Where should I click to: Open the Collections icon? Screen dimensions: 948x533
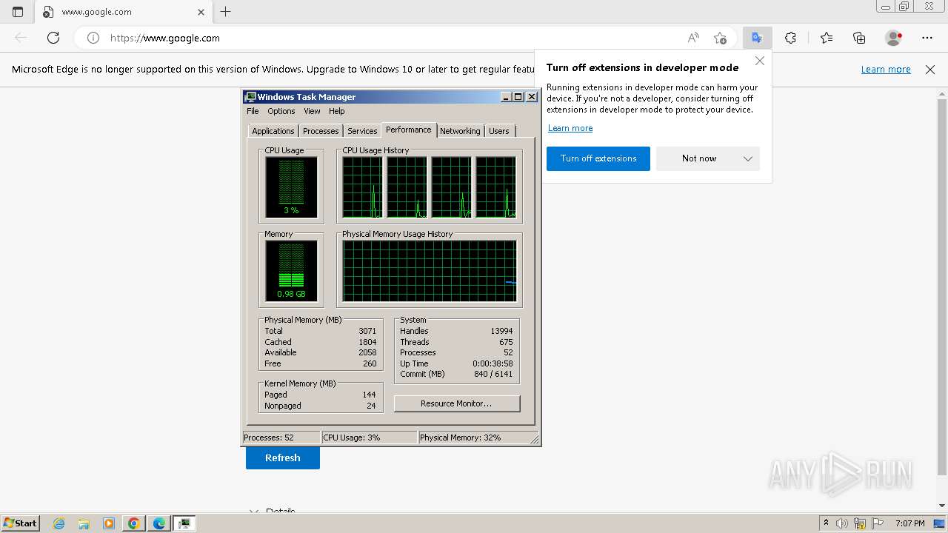tap(859, 38)
